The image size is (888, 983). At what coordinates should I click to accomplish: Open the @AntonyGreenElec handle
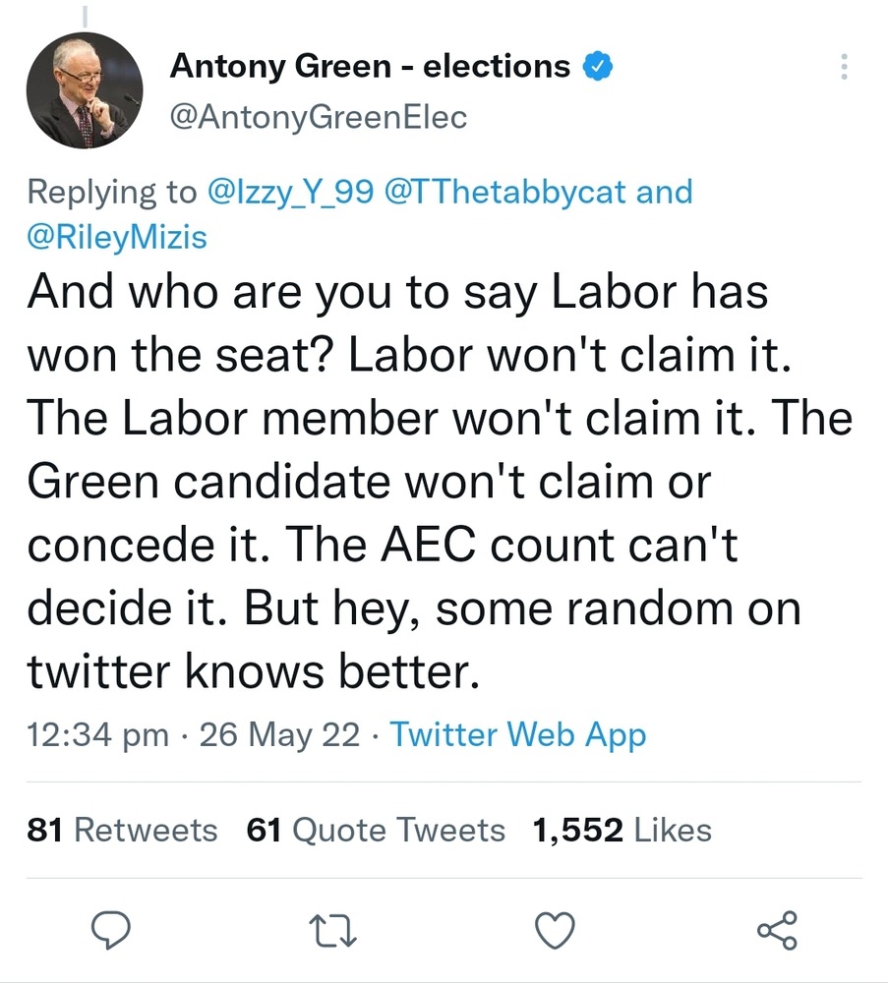319,117
